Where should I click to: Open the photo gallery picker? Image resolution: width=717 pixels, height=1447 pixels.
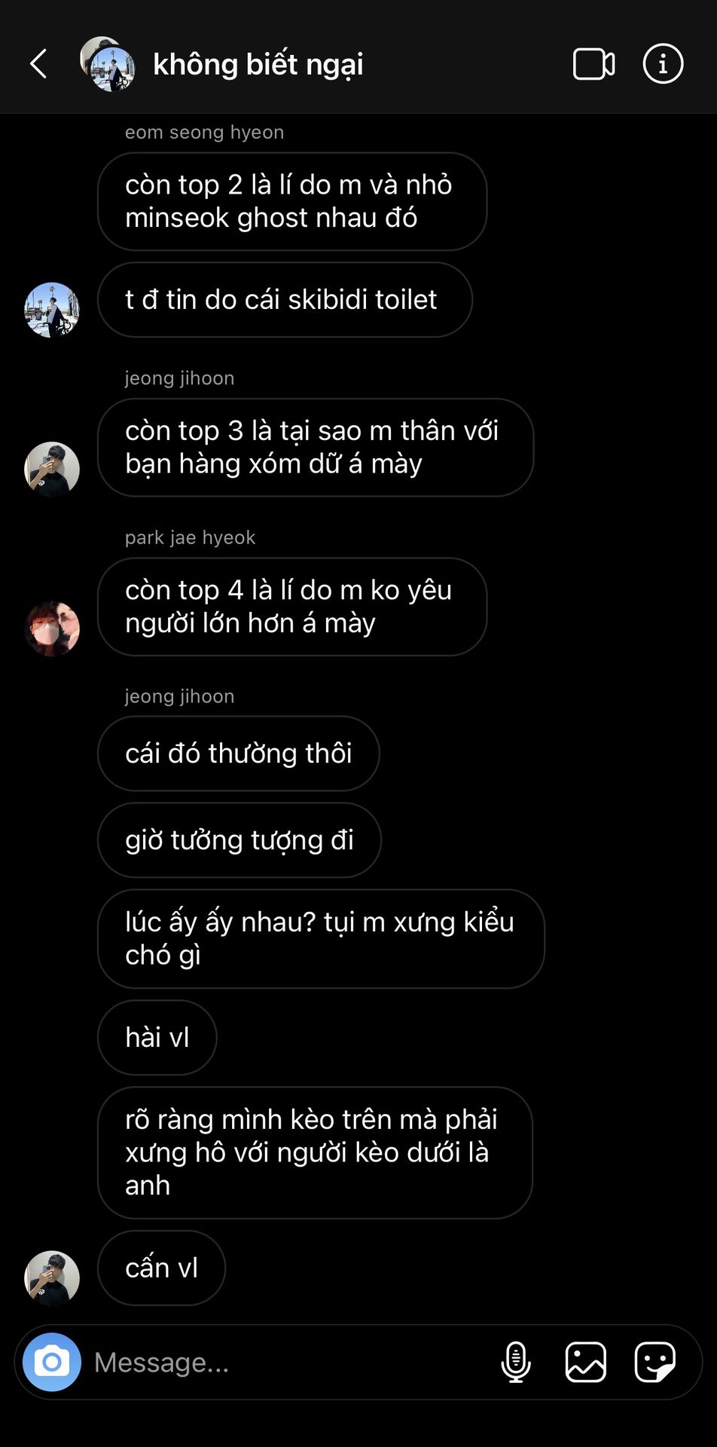click(x=586, y=1362)
